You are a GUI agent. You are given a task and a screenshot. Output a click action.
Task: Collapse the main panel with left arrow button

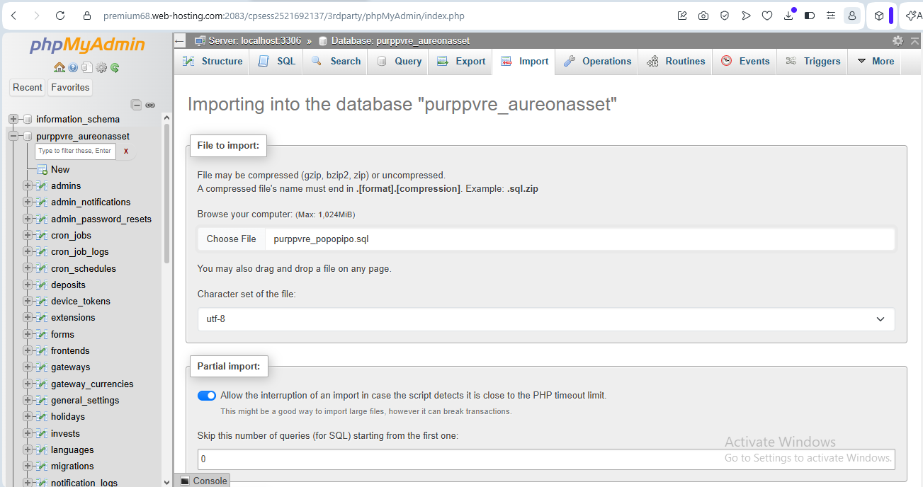point(180,40)
